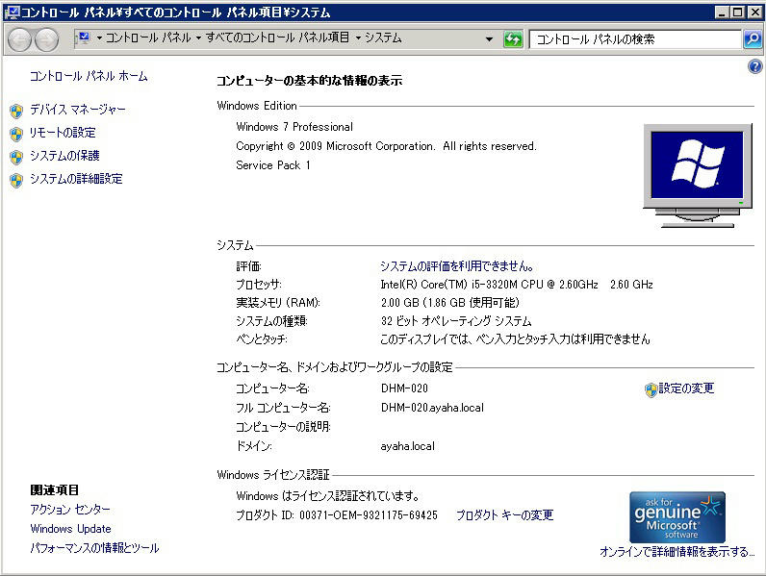Focus the コントロール パネルの検索 search box

pos(635,39)
